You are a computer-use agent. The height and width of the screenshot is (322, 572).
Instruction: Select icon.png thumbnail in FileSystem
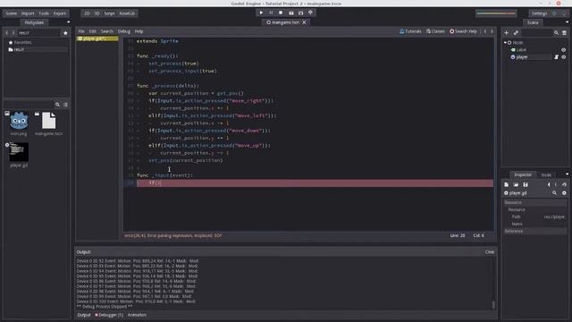[x=19, y=121]
